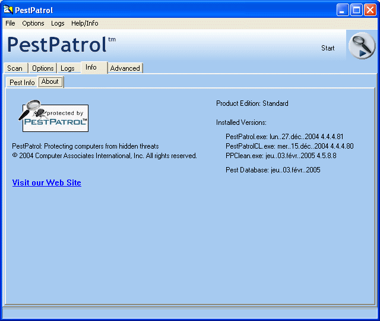Switch to the Scan tab
This screenshot has width=380, height=321.
click(15, 68)
